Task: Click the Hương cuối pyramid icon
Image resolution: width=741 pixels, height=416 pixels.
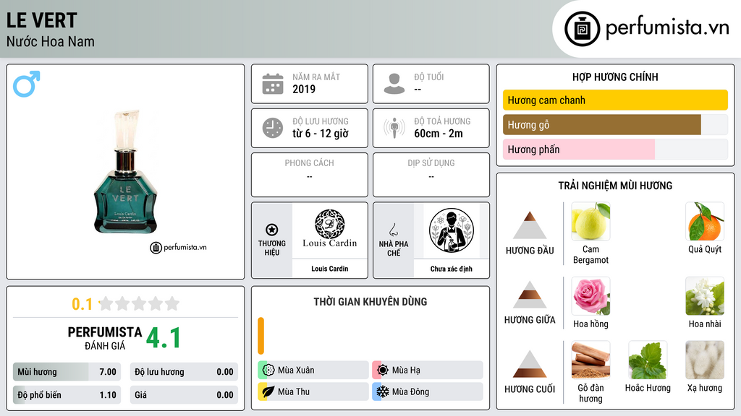Action: (x=530, y=364)
